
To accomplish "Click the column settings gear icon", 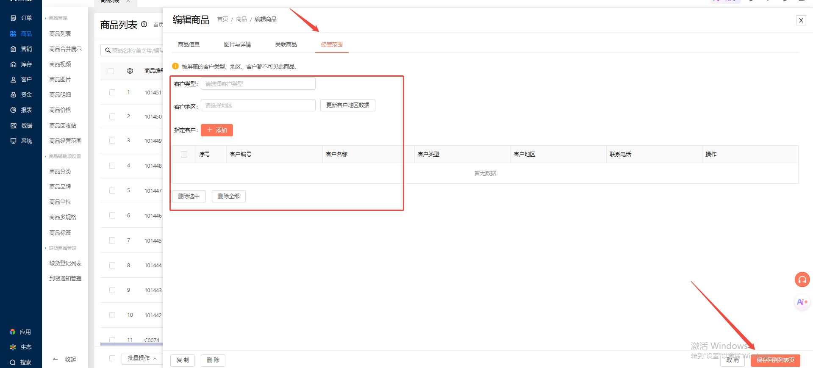I will [x=130, y=71].
